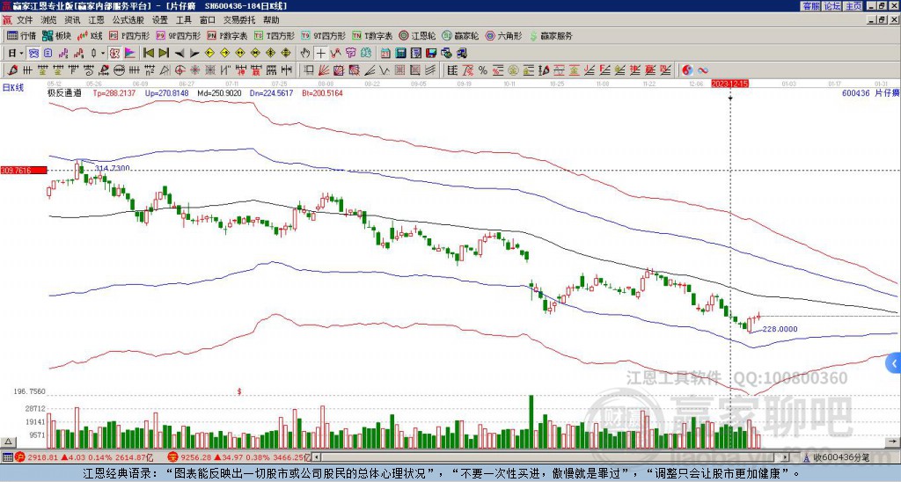Open the 江恩 menu
901x482 pixels.
coord(96,20)
